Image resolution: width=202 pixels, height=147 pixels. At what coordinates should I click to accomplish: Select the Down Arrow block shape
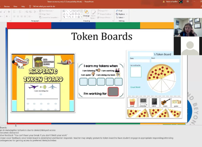point(76,14)
